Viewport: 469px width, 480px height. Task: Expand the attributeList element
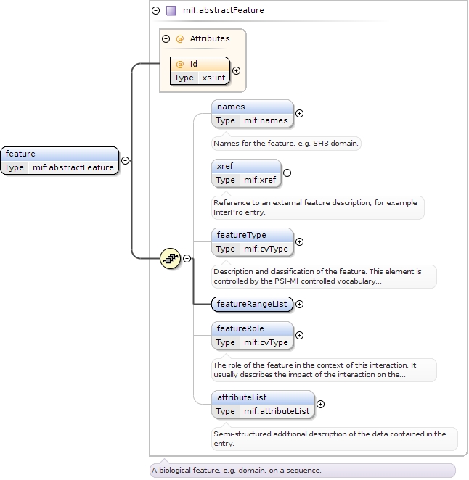tap(320, 404)
